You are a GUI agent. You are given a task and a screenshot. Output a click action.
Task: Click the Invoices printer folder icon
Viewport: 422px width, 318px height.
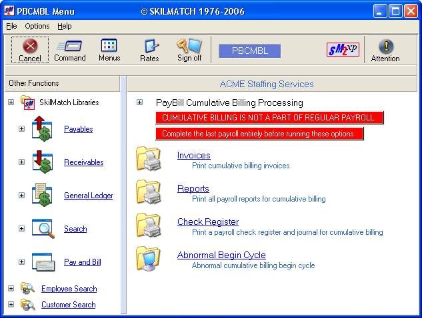[x=148, y=158]
